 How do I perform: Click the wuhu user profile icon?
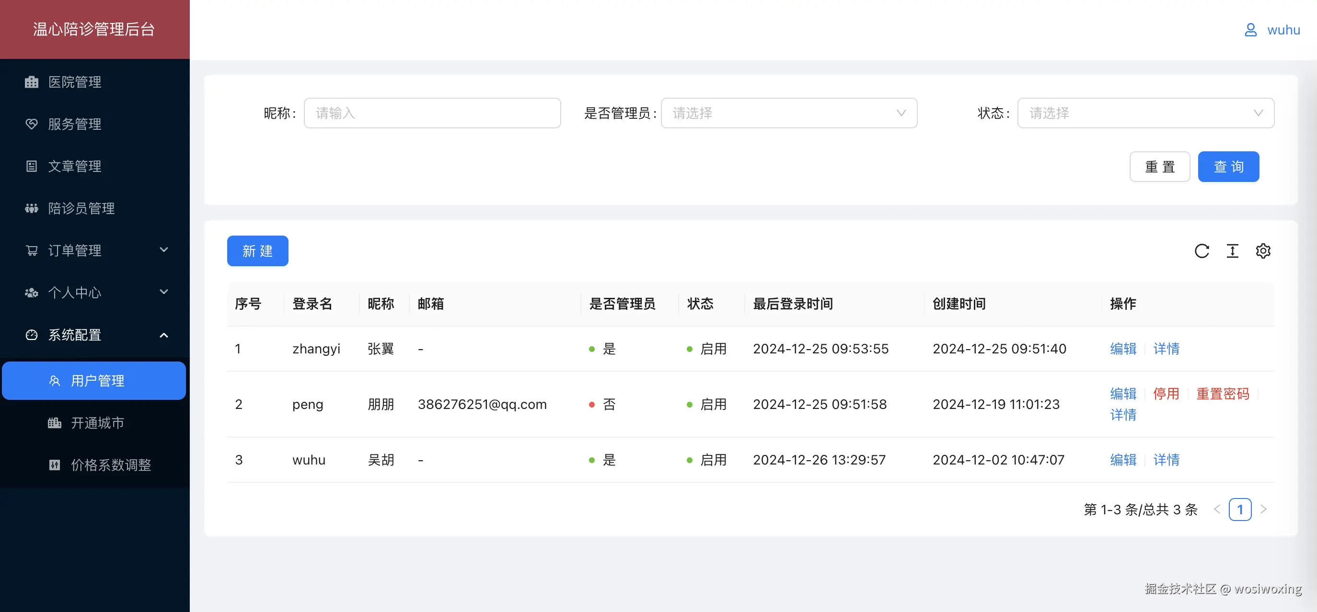pyautogui.click(x=1251, y=30)
